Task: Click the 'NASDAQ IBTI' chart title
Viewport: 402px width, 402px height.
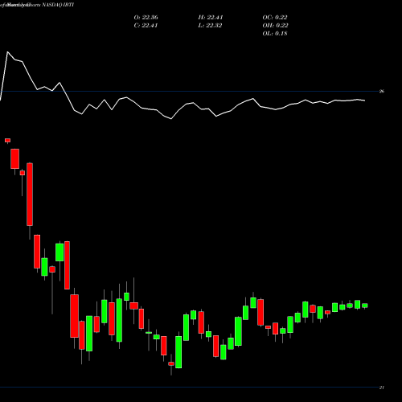Action: pos(58,5)
